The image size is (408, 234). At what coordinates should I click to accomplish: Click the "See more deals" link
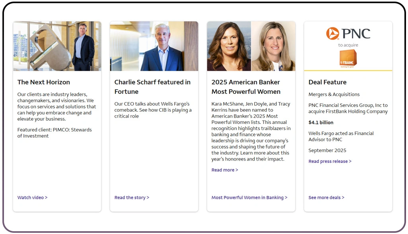[x=324, y=197]
